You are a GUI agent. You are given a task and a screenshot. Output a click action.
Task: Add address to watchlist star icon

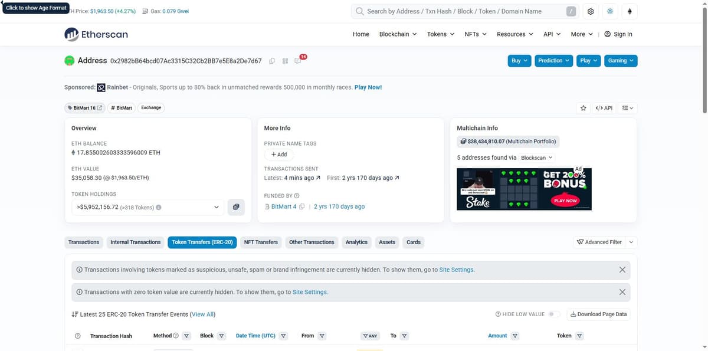click(584, 108)
